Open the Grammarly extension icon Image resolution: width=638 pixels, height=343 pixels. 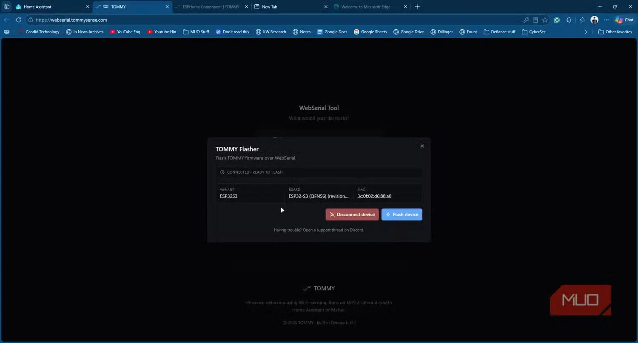tap(557, 20)
